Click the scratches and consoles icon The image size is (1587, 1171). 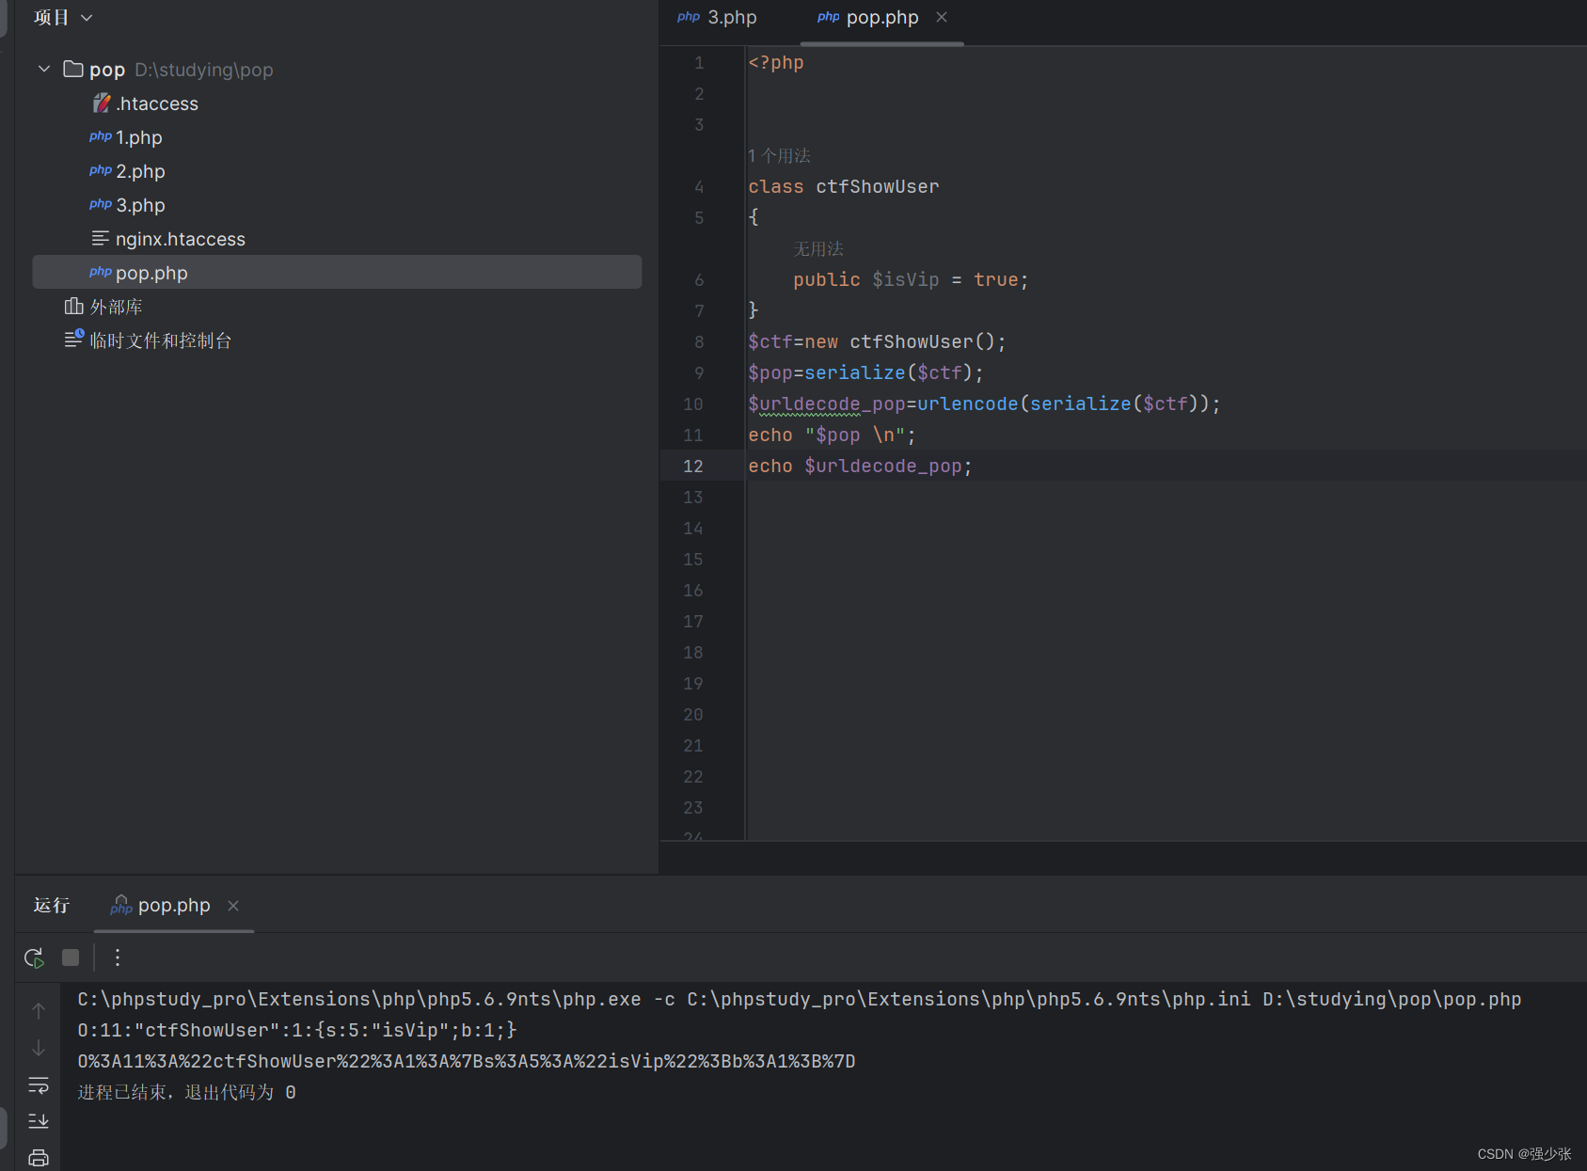point(73,340)
